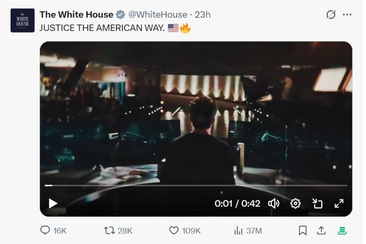Open the @WhiteHouse handle link
Image resolution: width=366 pixels, height=244 pixels.
tap(158, 15)
